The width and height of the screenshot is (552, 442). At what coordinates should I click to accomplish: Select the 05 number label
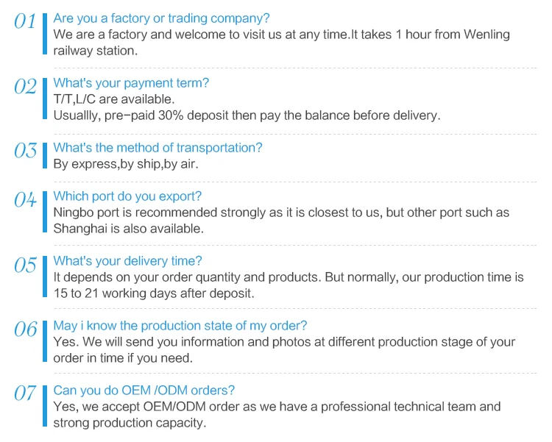pos(25,265)
